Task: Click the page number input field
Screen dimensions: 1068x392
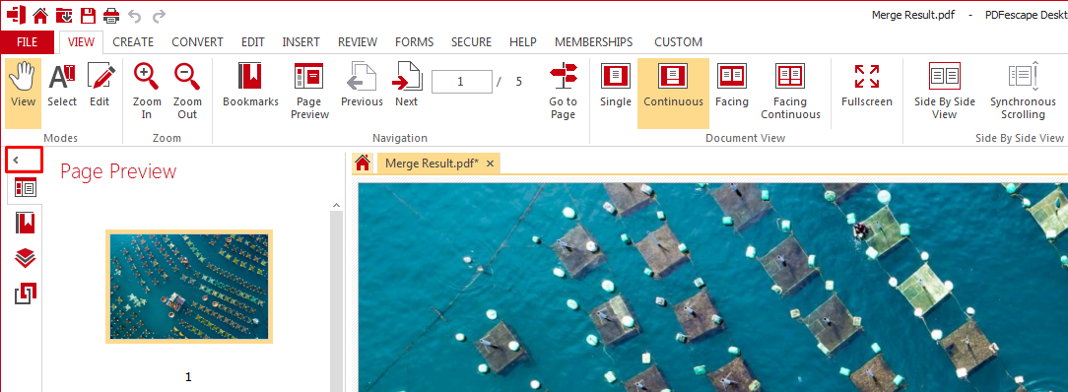Action: (462, 82)
